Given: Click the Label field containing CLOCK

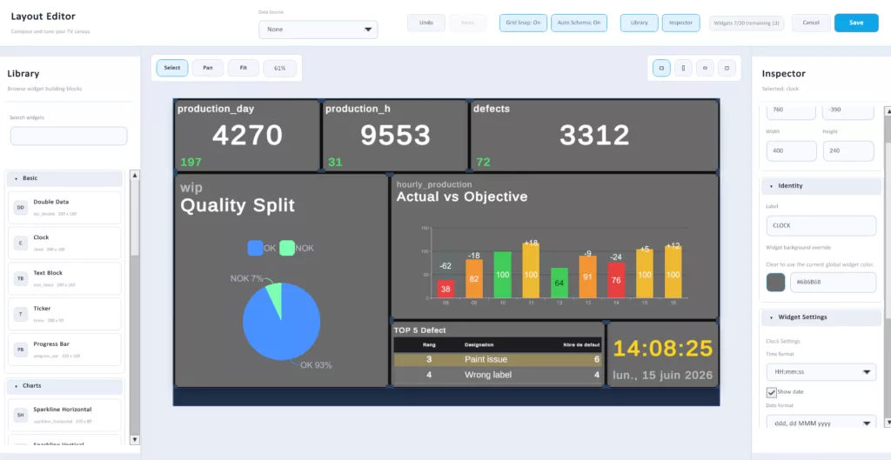Looking at the screenshot, I should tap(821, 225).
